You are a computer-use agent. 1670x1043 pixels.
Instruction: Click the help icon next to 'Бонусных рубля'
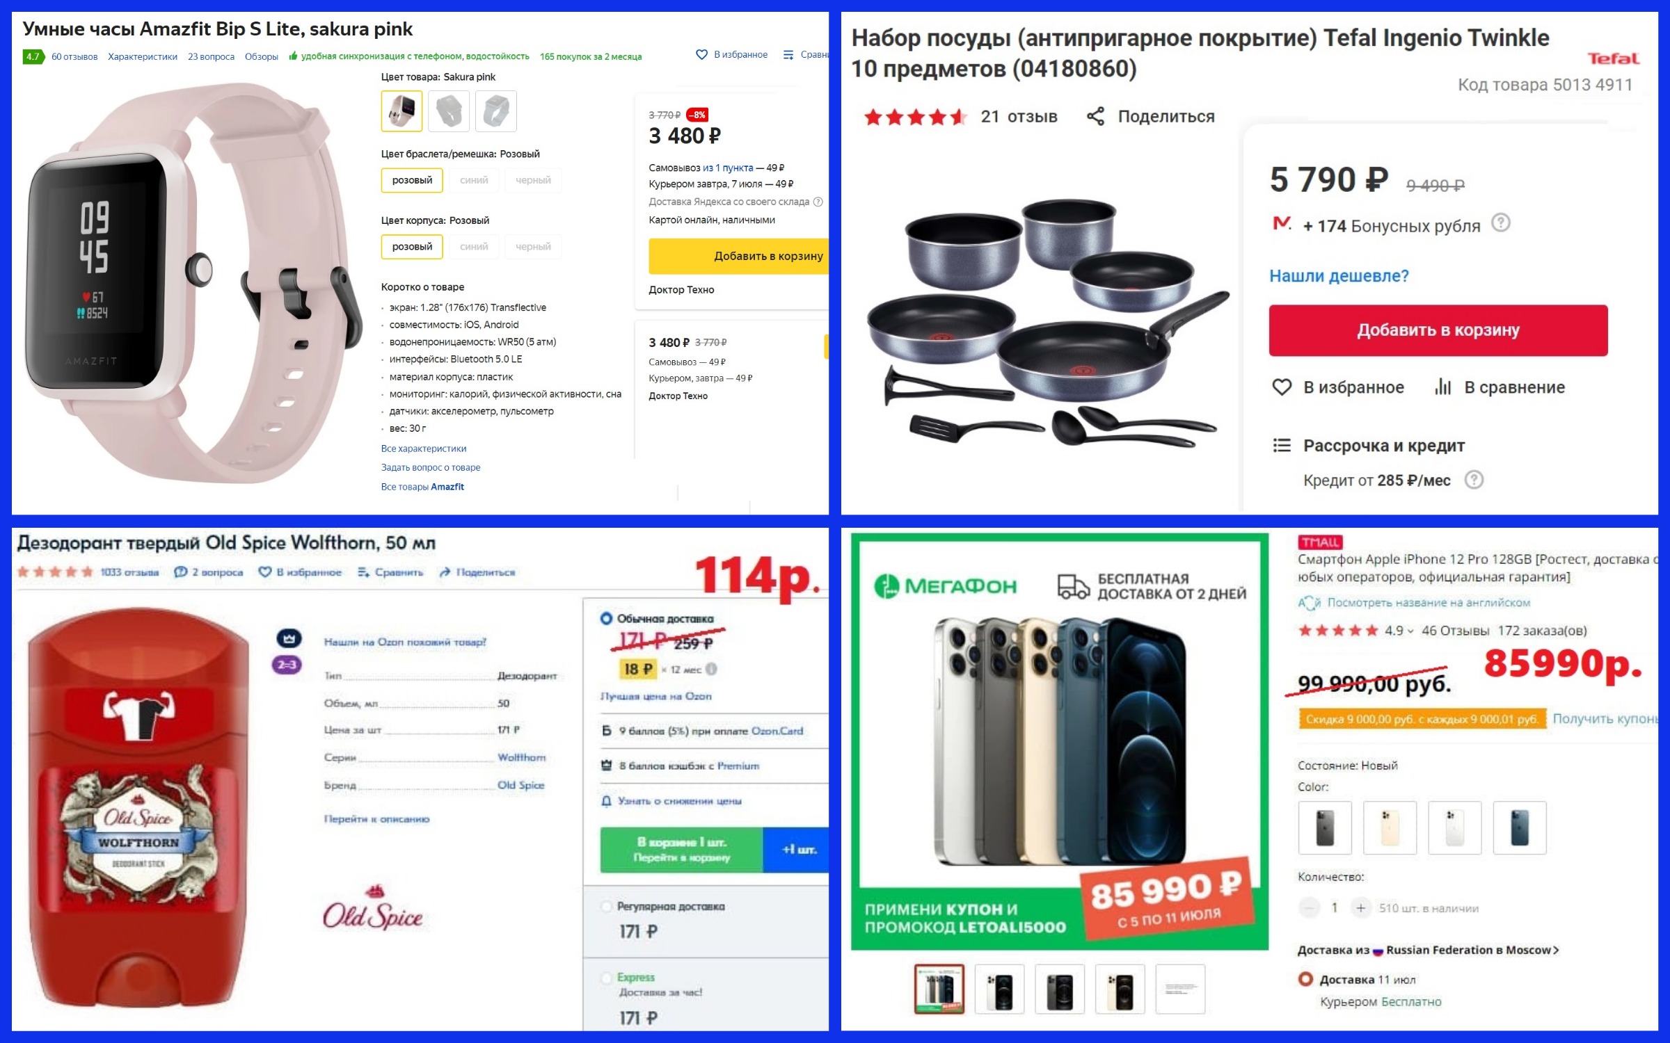pyautogui.click(x=1501, y=223)
